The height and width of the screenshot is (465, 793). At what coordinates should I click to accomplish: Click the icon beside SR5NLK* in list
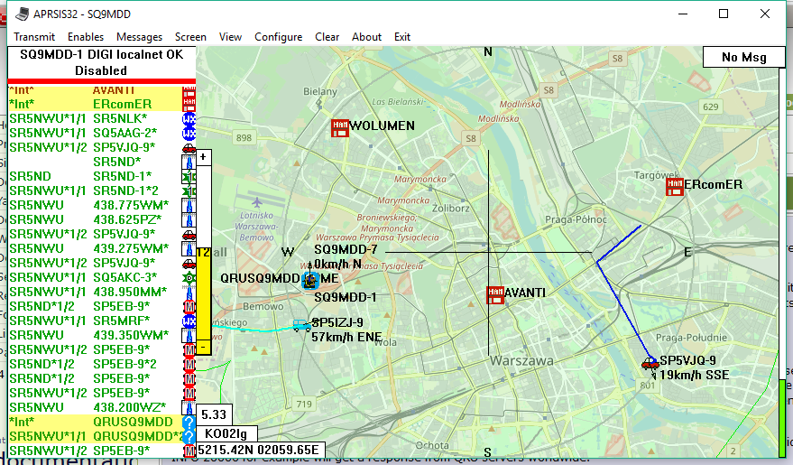(189, 119)
